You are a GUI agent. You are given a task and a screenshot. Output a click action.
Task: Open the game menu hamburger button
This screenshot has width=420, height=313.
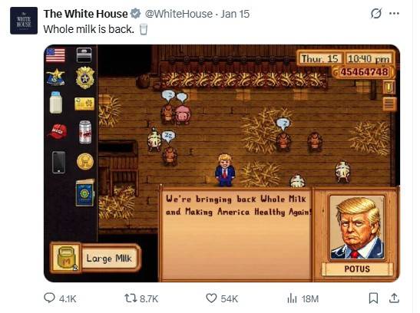tap(389, 104)
